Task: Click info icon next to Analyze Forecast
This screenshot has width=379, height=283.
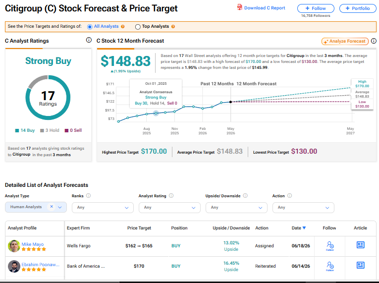Action: coord(374,41)
